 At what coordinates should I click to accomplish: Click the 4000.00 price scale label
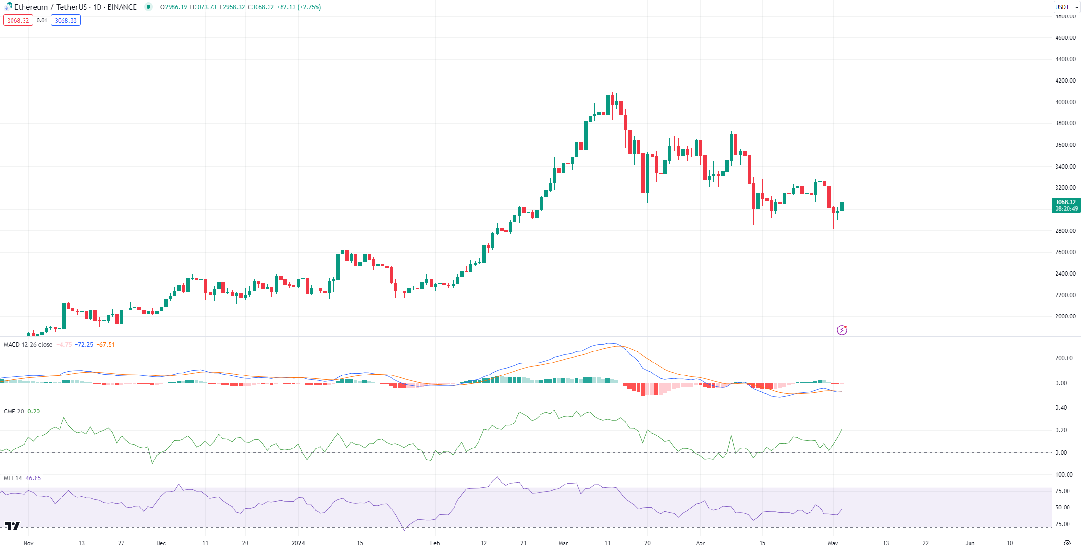(1065, 102)
